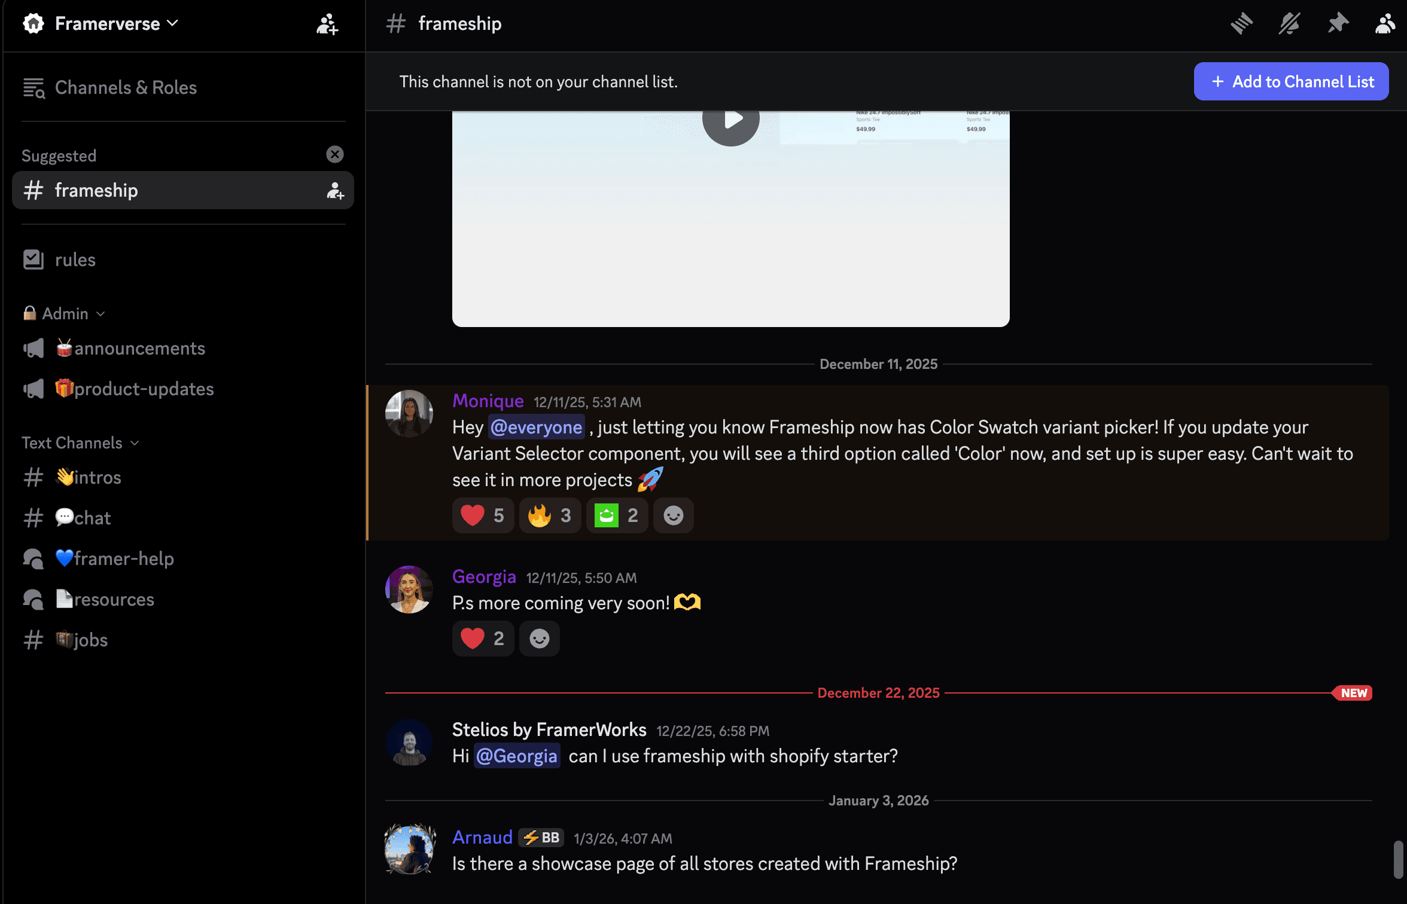Toggle the fire reaction on Monique's message
The image size is (1407, 904).
coord(549,515)
